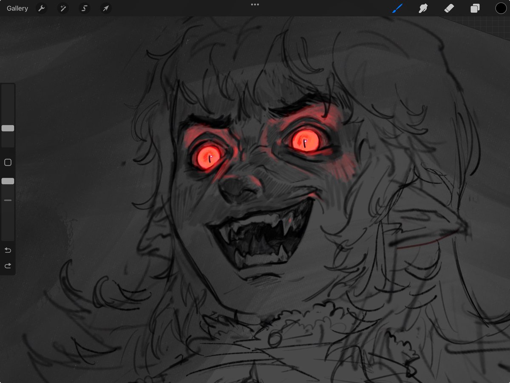Select the Eraser tool
The width and height of the screenshot is (510, 383).
449,9
